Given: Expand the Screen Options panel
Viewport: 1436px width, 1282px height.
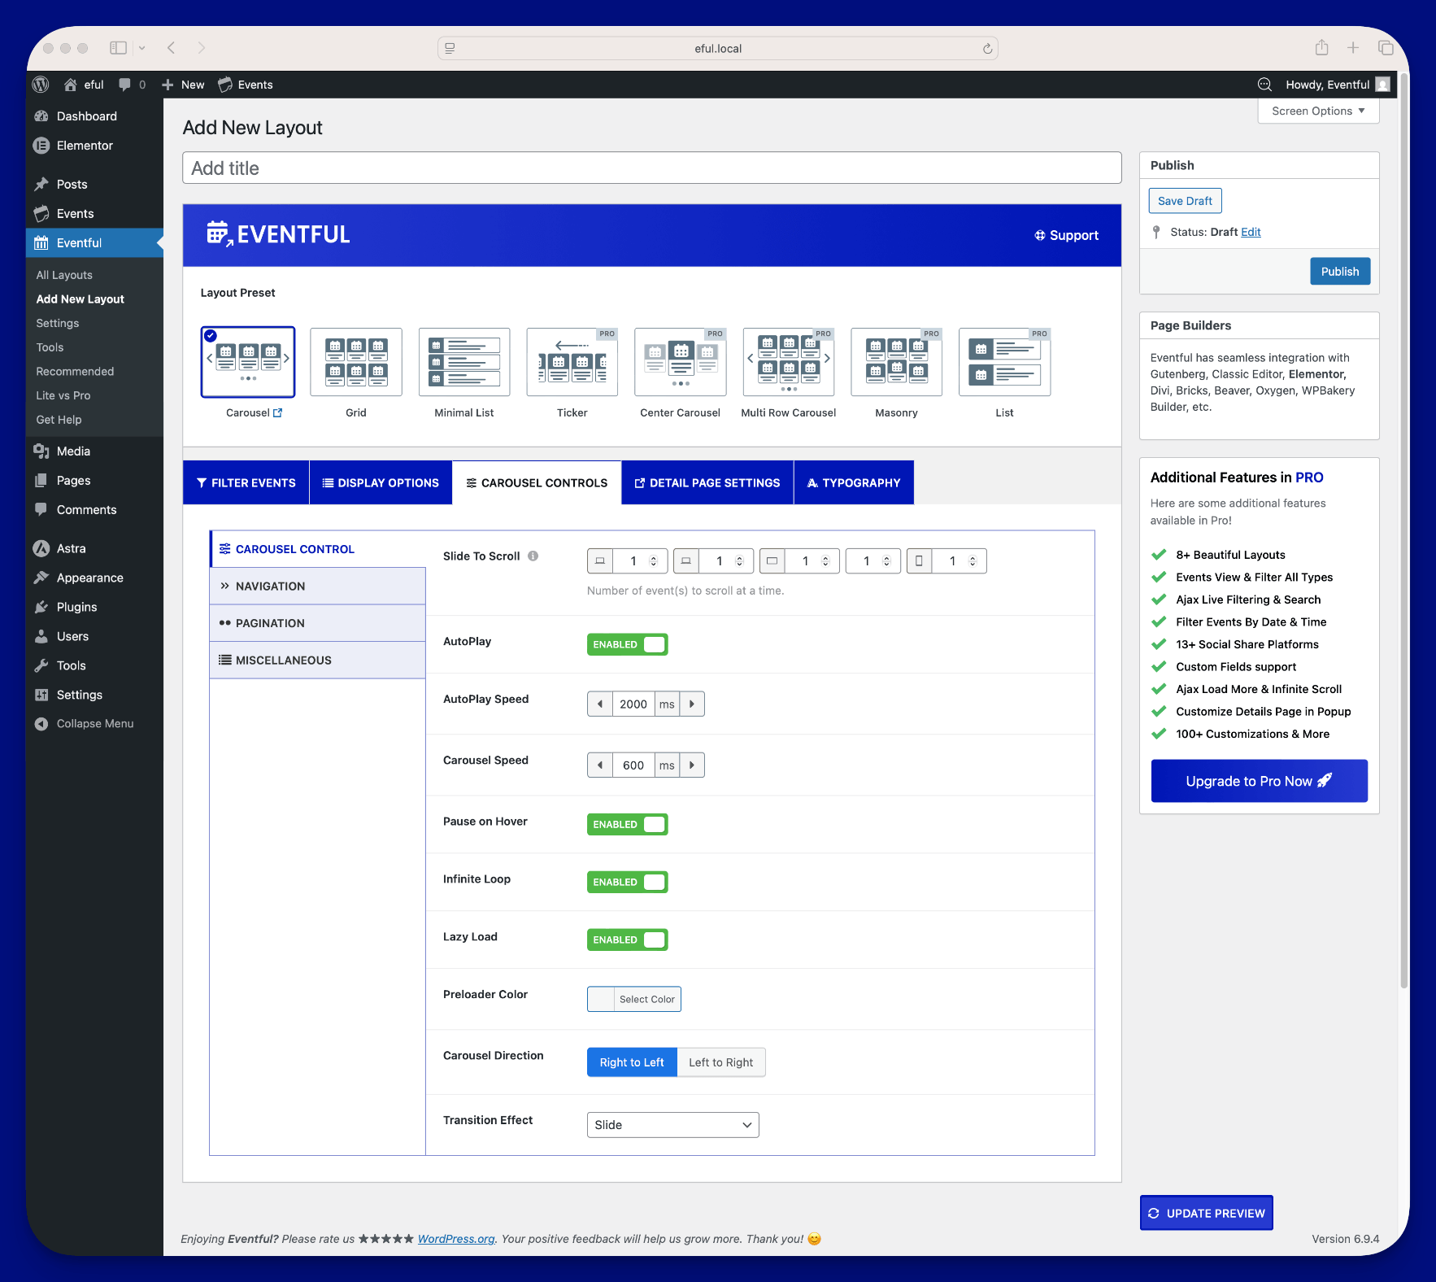Looking at the screenshot, I should coord(1317,111).
